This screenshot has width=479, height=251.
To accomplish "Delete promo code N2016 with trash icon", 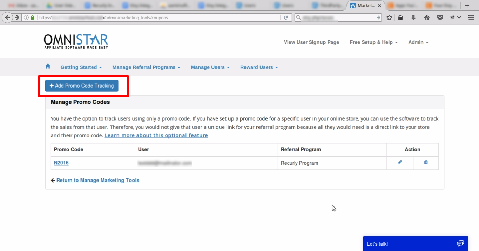I will [426, 162].
